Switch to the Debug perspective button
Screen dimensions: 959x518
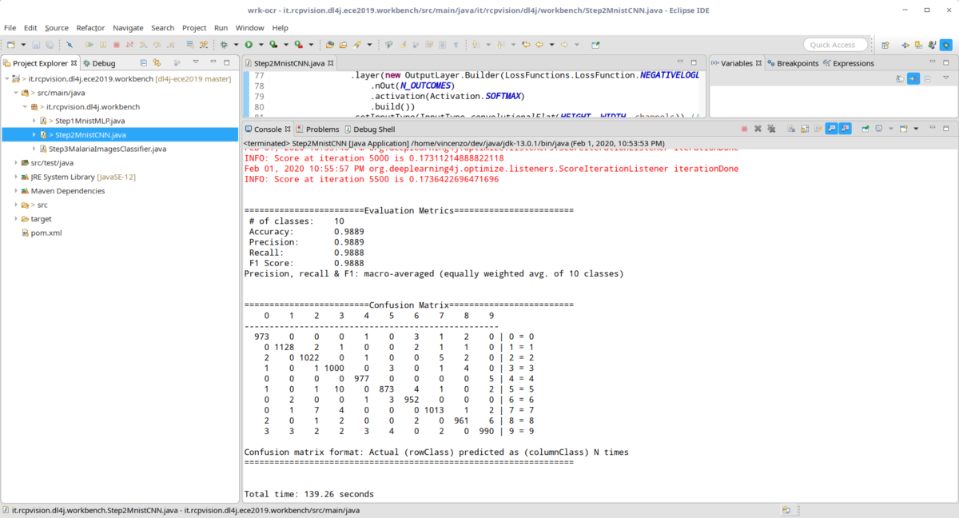point(946,46)
